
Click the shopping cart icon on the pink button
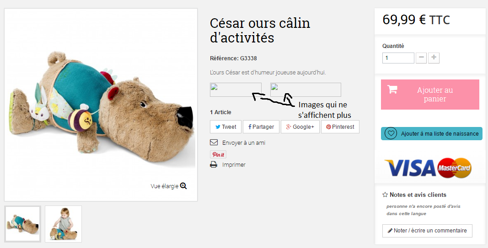click(392, 89)
